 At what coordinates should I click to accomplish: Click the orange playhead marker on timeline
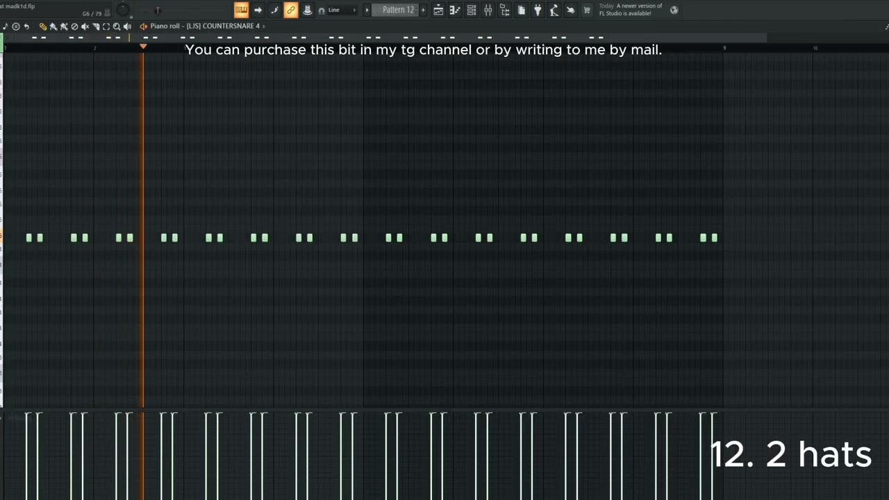143,47
